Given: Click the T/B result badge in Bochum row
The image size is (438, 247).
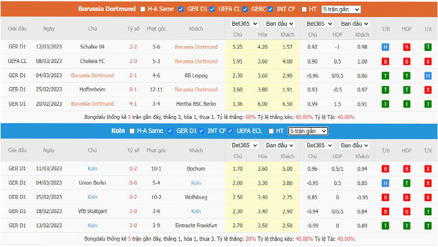Looking at the screenshot, I should (385, 169).
